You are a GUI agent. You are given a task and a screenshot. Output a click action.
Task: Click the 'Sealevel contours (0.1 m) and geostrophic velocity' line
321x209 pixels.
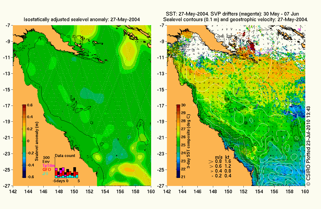[236, 20]
